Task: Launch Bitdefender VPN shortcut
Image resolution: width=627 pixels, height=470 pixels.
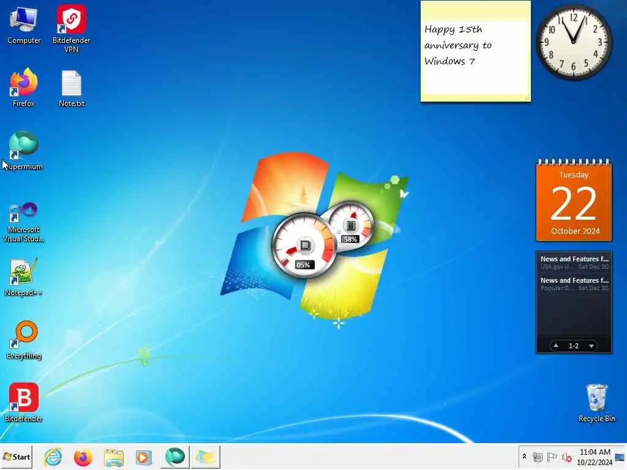Action: point(71,29)
